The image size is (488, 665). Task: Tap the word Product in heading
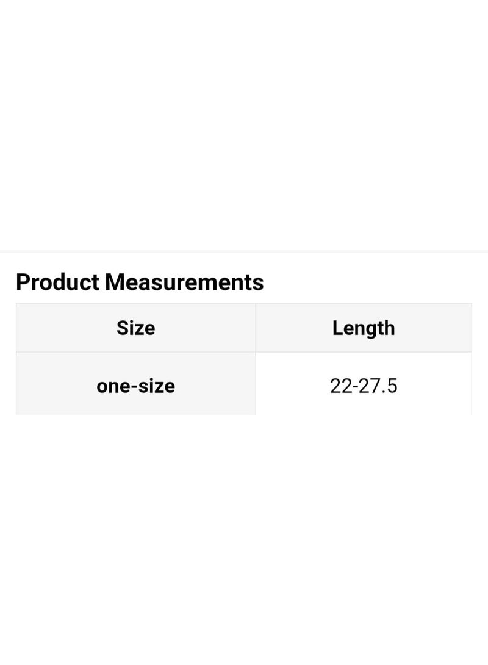tap(58, 282)
